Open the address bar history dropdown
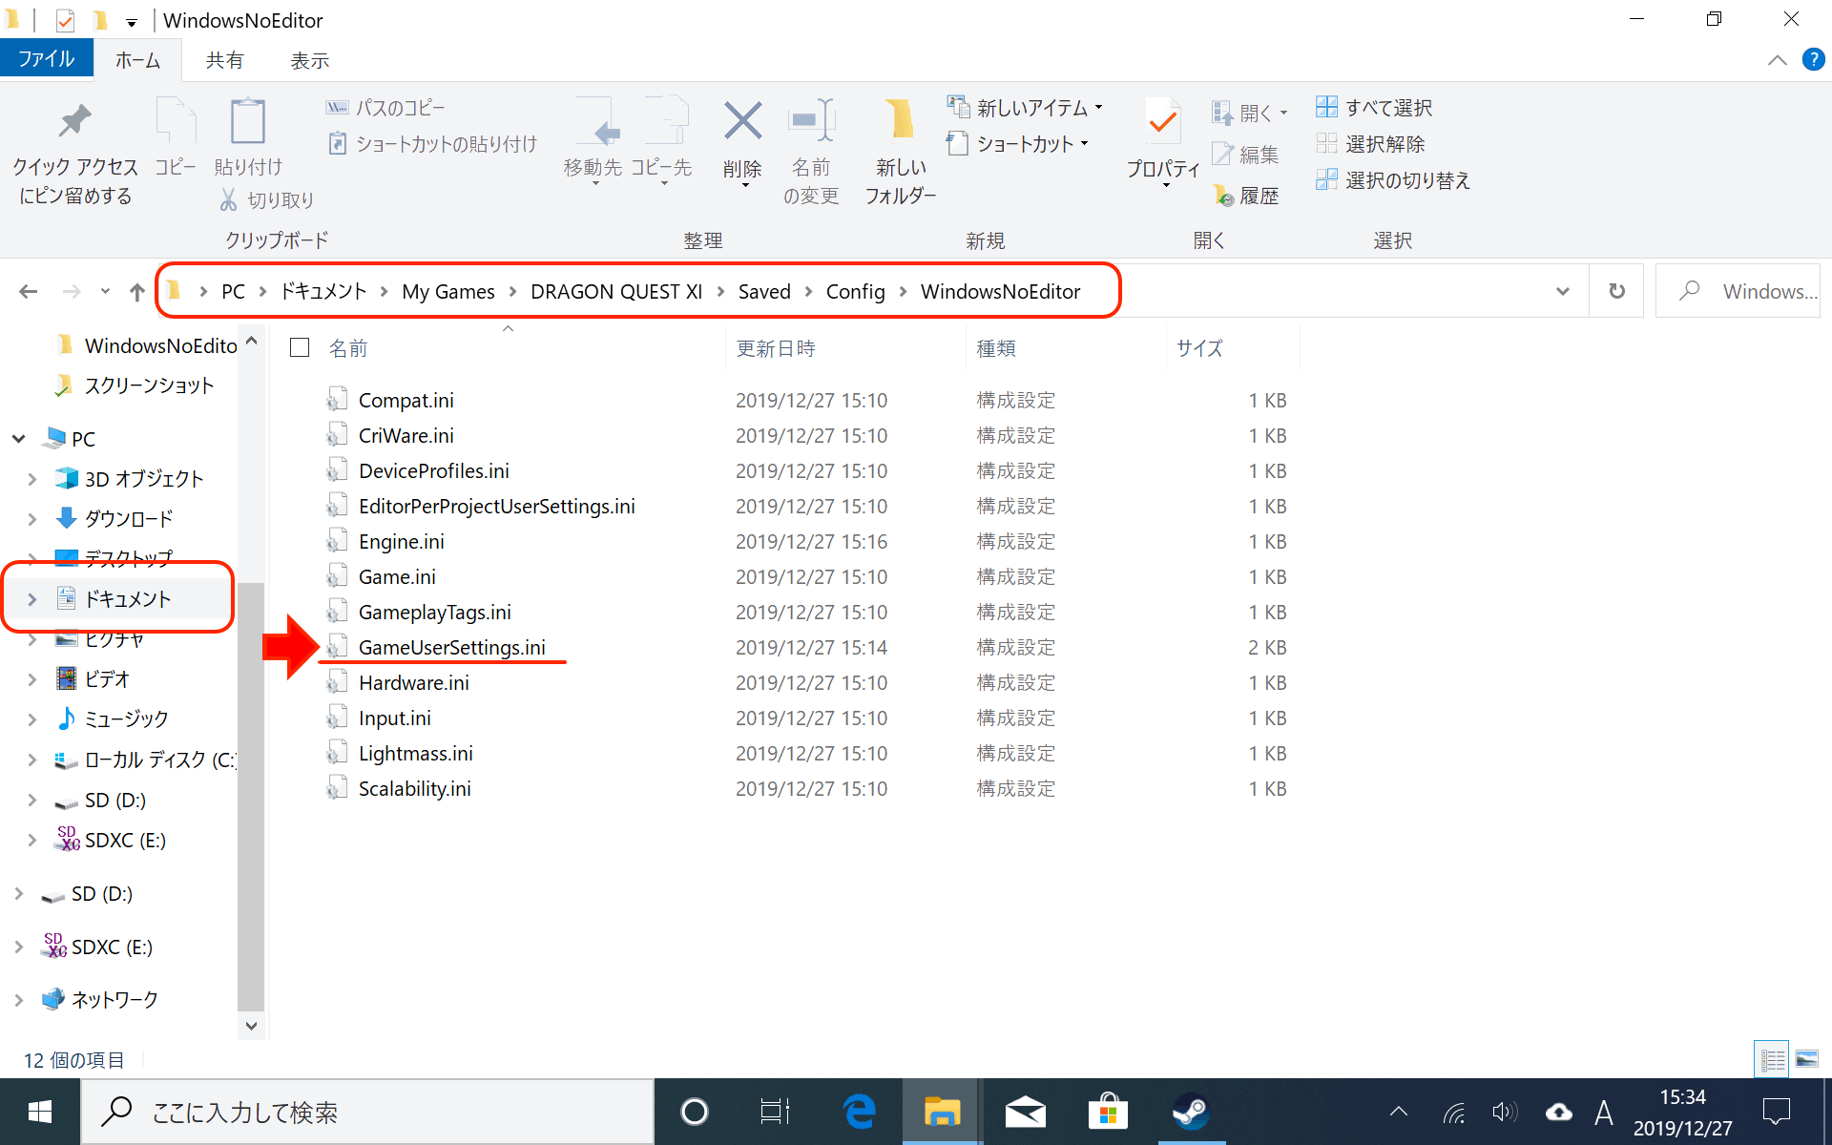This screenshot has width=1832, height=1145. coord(1562,291)
